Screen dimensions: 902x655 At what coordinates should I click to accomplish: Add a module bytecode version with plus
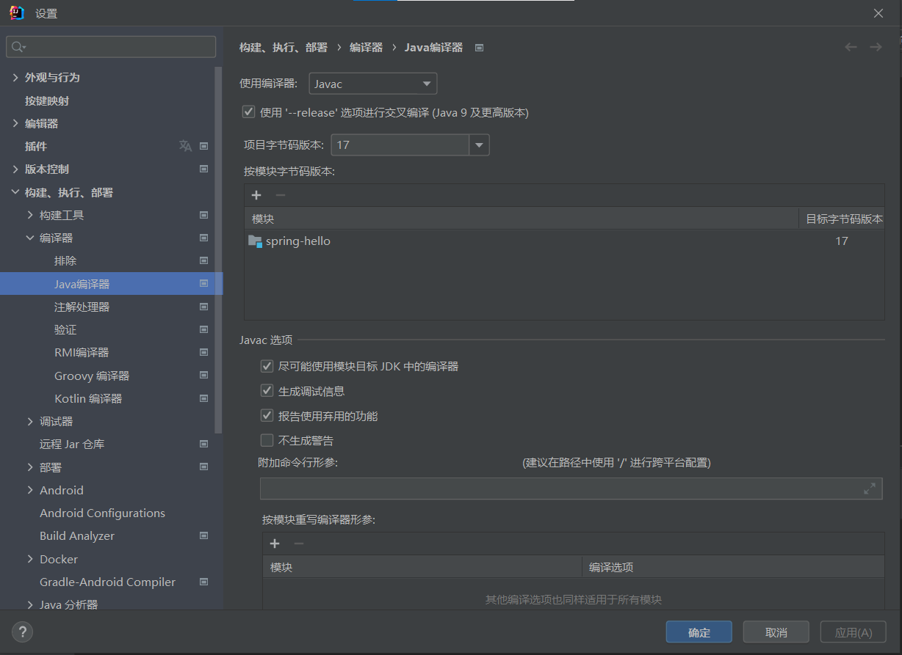click(256, 195)
